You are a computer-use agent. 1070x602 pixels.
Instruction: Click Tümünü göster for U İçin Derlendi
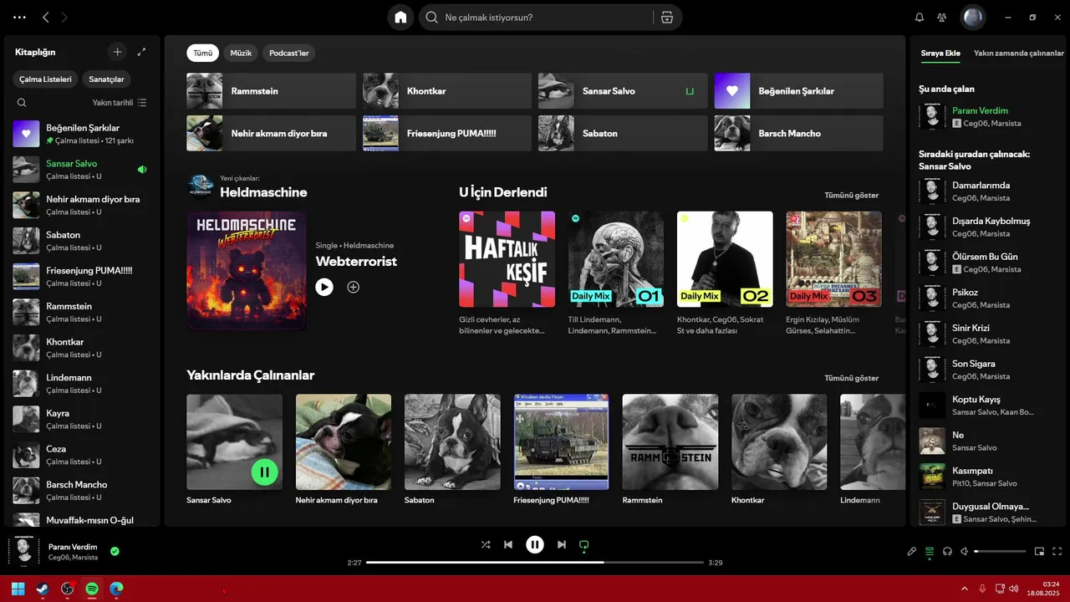pos(851,195)
